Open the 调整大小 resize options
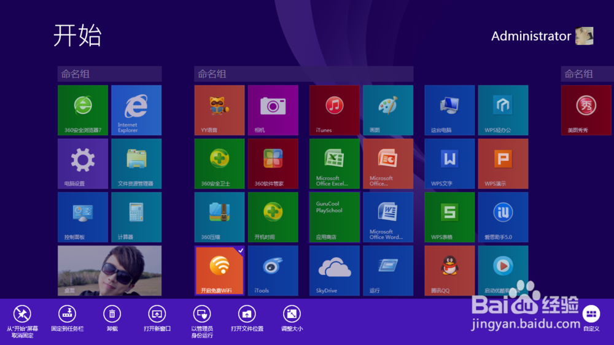 coord(292,319)
